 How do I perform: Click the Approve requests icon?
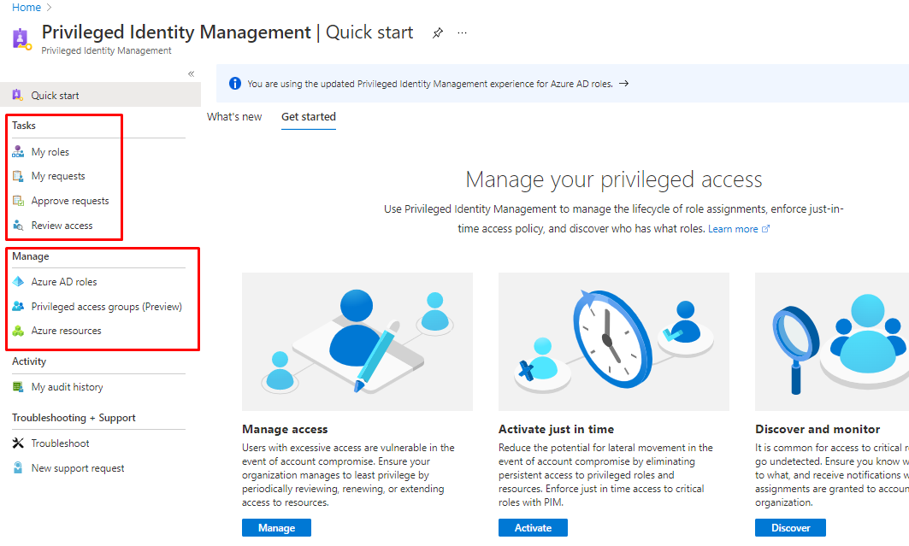point(18,201)
